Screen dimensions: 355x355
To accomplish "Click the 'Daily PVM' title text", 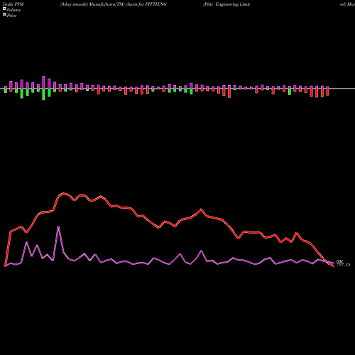I will [x=13, y=4].
